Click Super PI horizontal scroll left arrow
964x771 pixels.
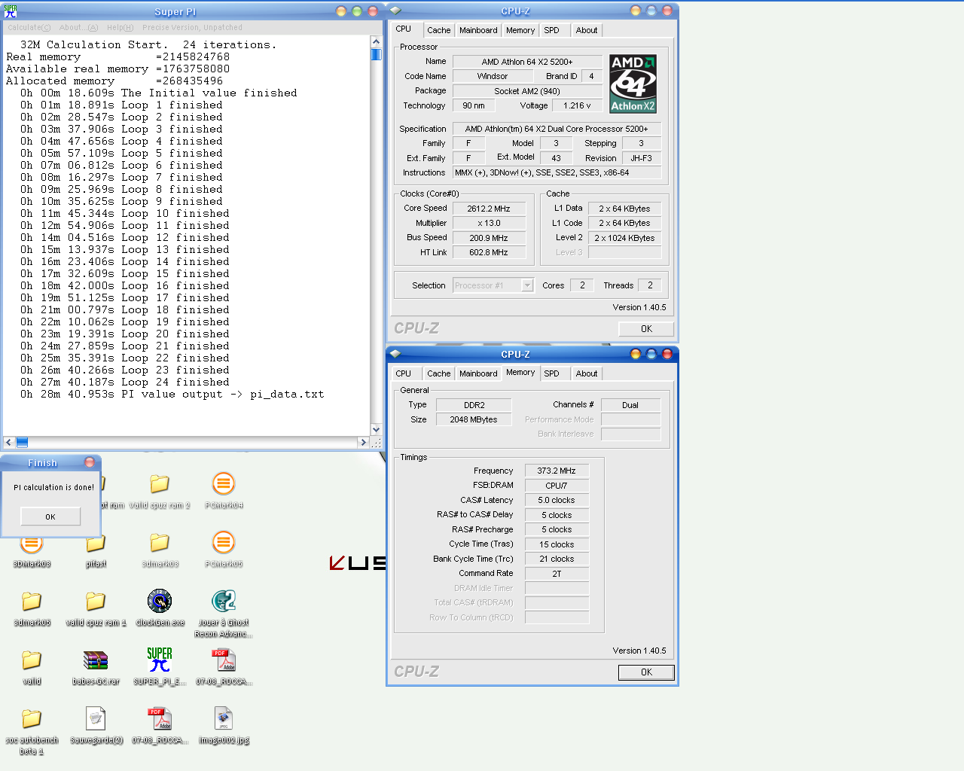click(x=9, y=443)
